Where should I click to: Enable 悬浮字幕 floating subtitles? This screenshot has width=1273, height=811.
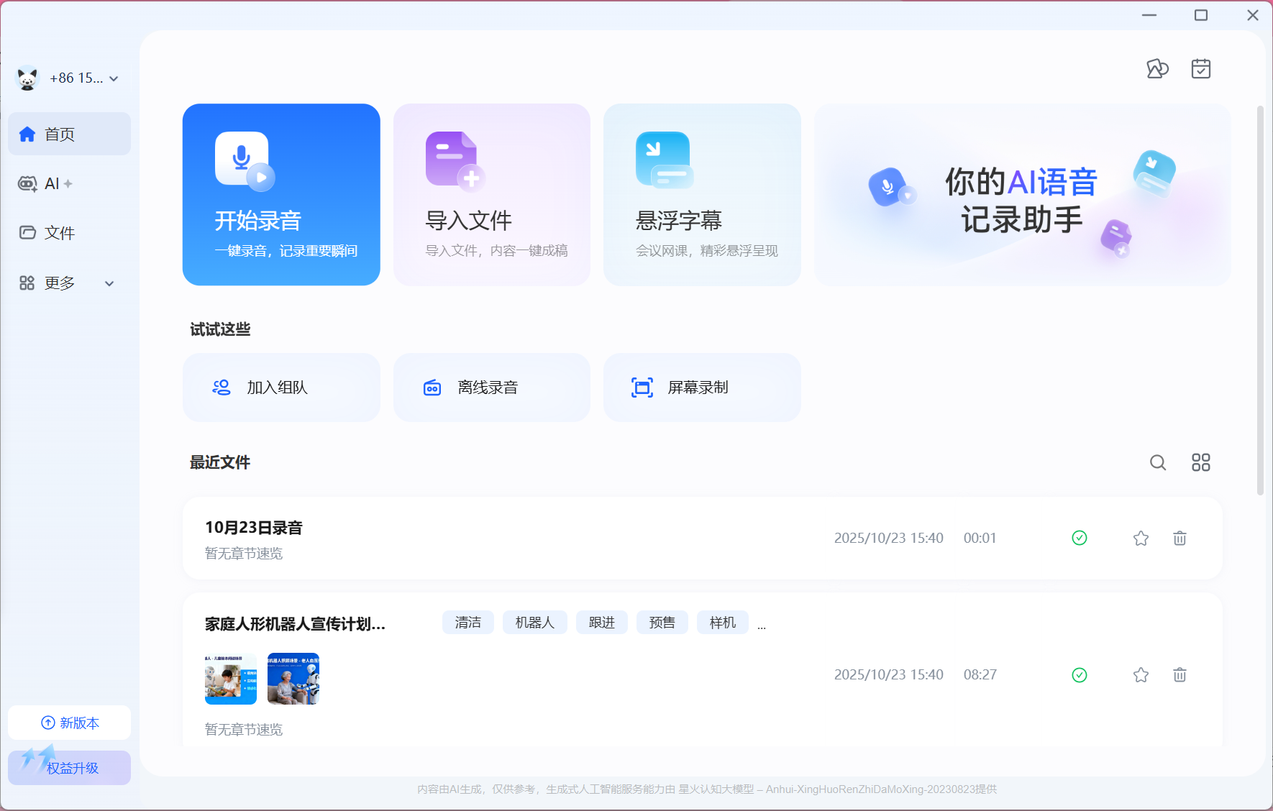[701, 194]
